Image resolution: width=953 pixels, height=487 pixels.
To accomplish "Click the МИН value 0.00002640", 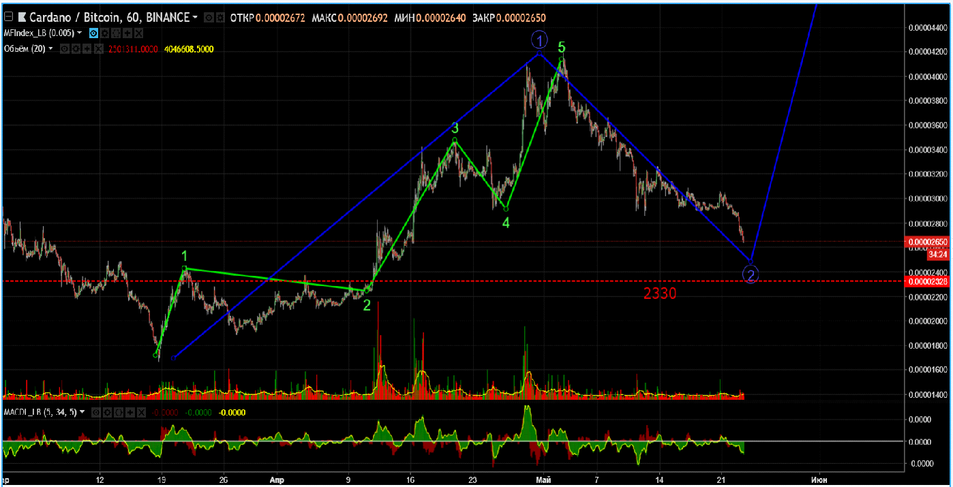I will click(441, 18).
